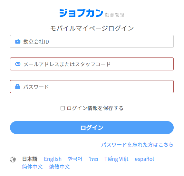The image size is (184, 176).
Task: Switch language to ไทย
Action: tap(93, 159)
